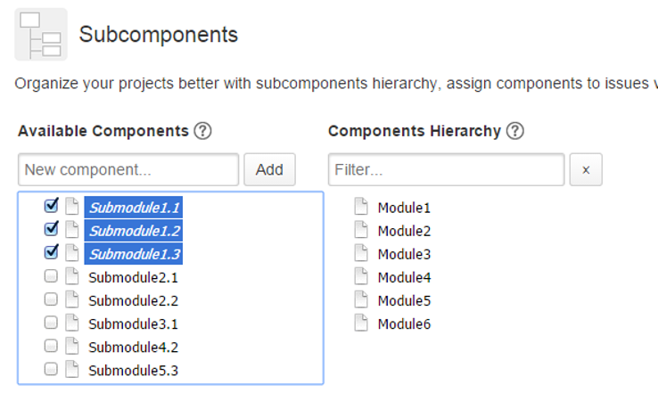Check the Submodule4.2 checkbox
Viewport: 658px width, 401px height.
[x=51, y=346]
